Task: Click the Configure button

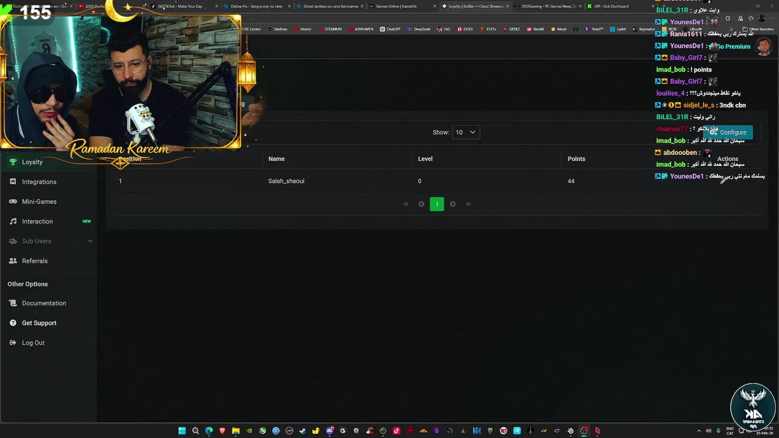Action: coord(728,132)
